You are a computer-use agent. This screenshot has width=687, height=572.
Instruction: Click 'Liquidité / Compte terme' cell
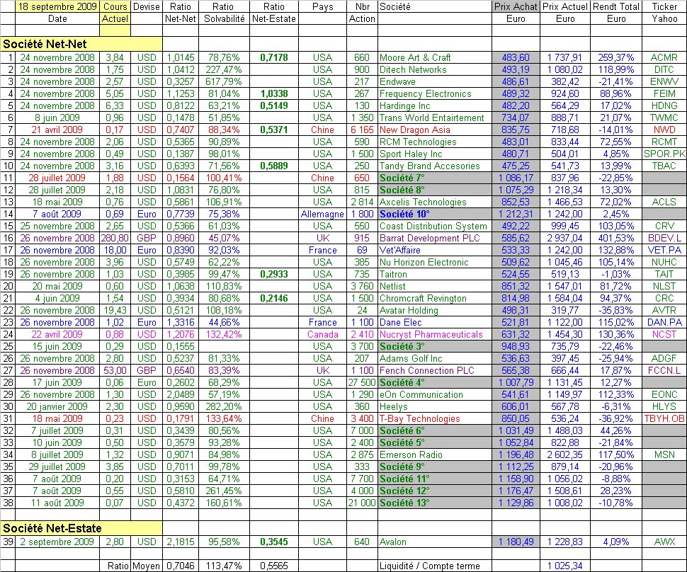tap(435, 566)
